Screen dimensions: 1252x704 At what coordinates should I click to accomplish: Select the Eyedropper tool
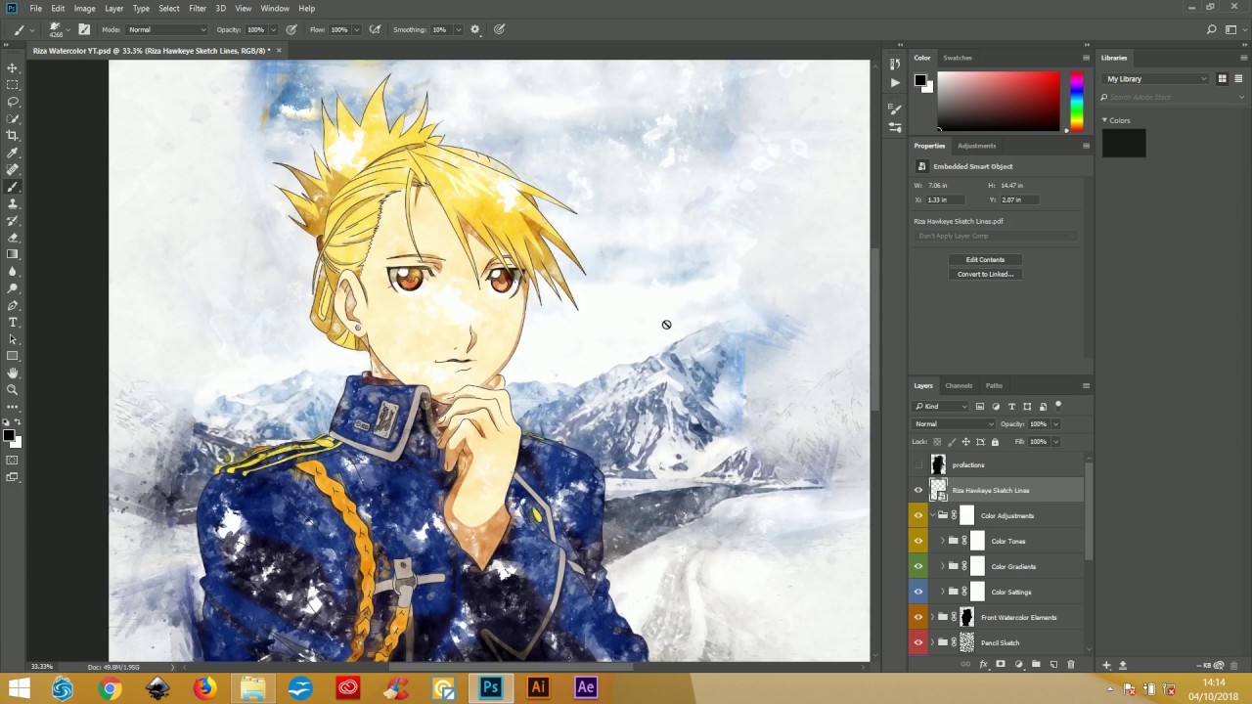tap(13, 153)
